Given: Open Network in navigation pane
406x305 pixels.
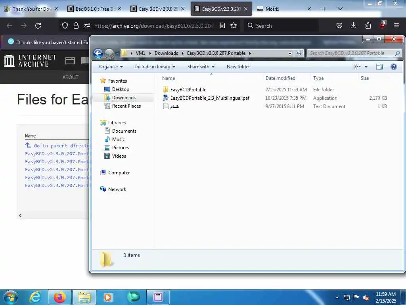Looking at the screenshot, I should pyautogui.click(x=117, y=189).
